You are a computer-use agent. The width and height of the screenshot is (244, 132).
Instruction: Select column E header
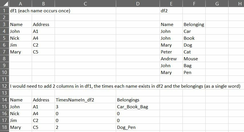point(171,3)
